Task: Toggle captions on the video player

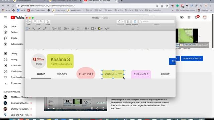Action: tap(92, 108)
